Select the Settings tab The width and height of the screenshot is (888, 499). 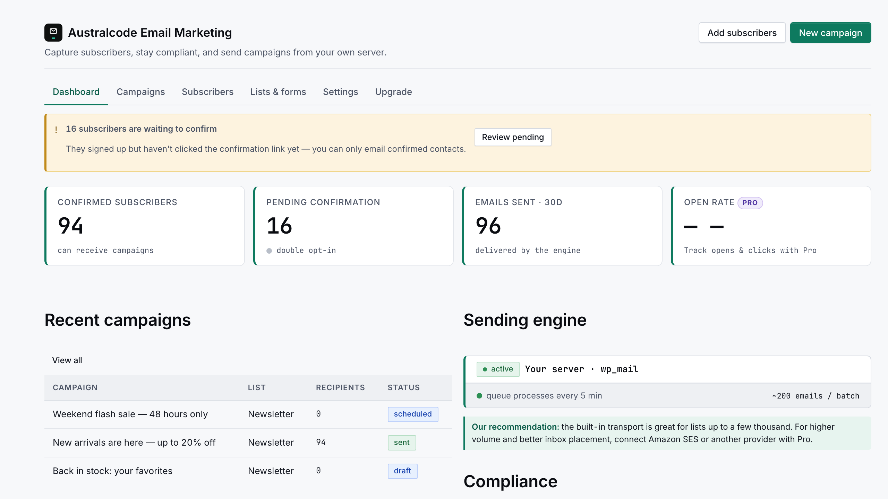(x=340, y=92)
